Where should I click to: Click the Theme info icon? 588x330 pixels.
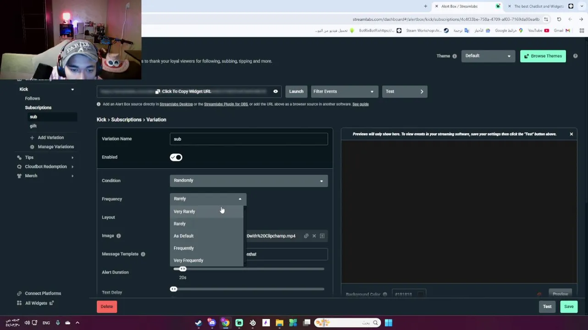coord(455,56)
